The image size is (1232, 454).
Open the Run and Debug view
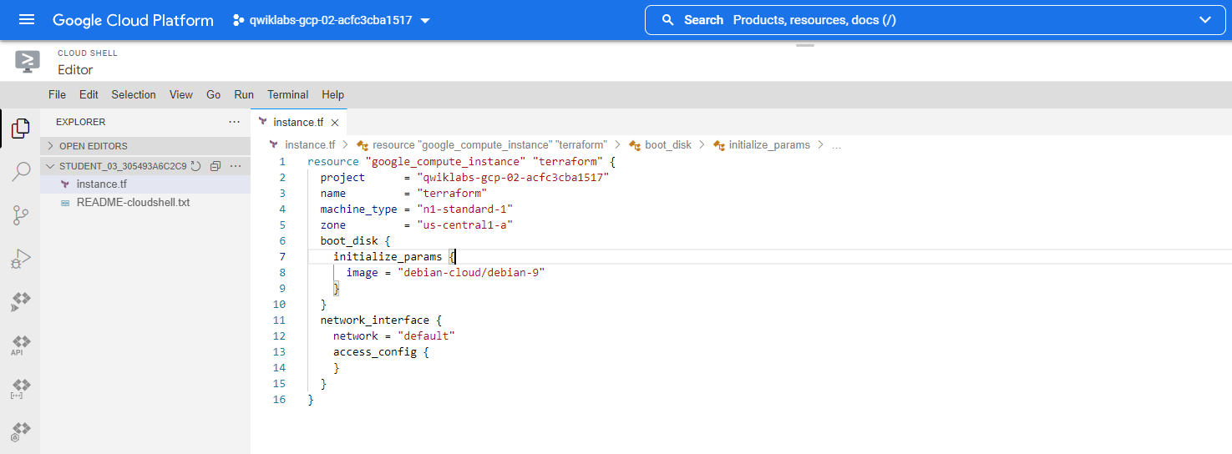(21, 259)
